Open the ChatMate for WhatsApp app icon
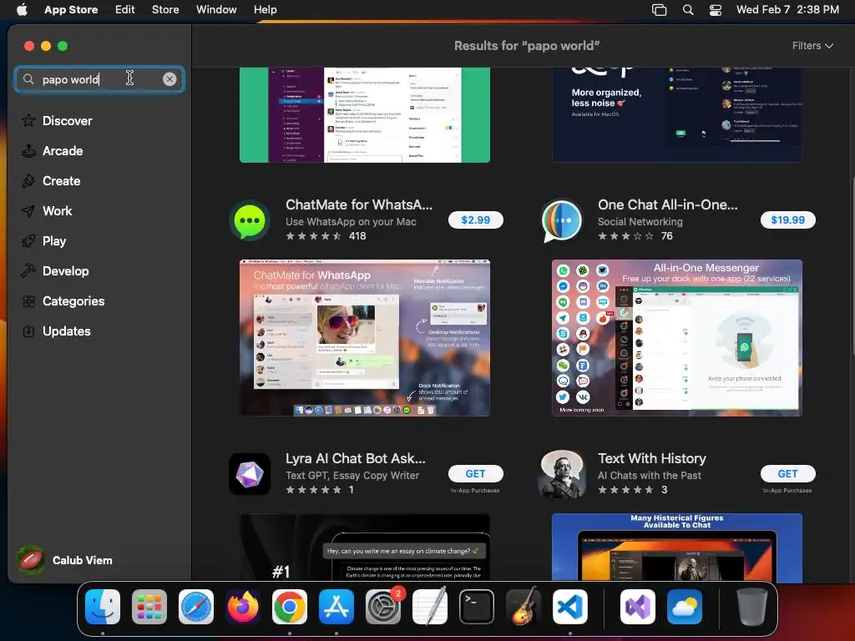 click(x=250, y=220)
